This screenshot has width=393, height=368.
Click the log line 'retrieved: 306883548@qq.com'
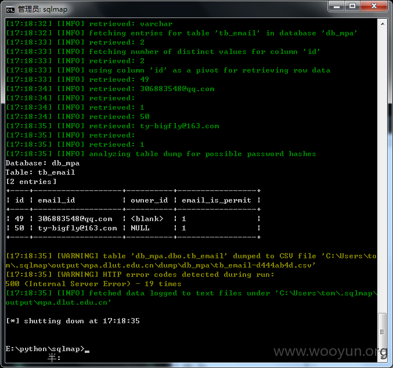(110, 89)
